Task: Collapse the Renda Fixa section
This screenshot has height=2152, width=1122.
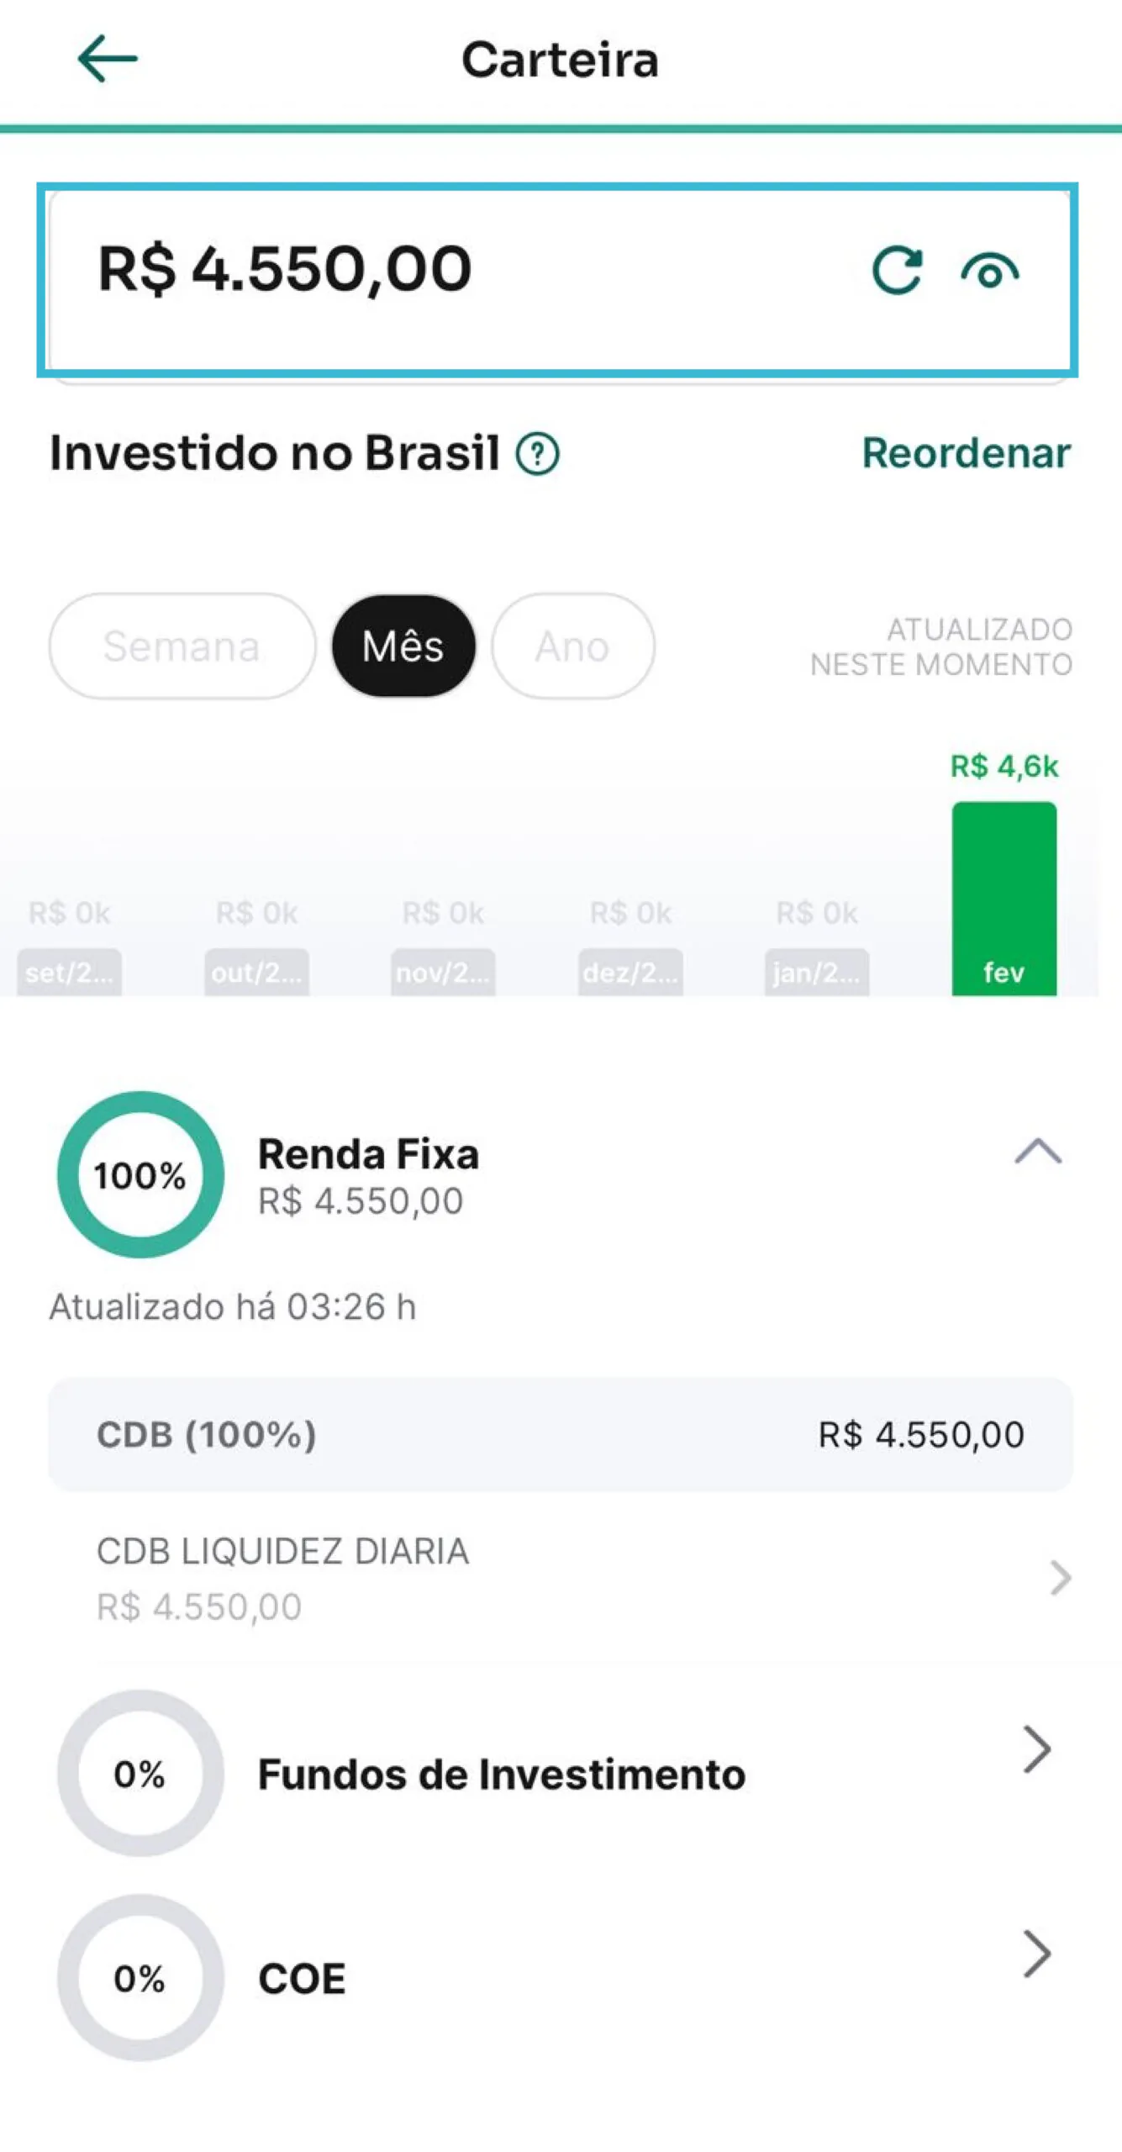Action: tap(1038, 1151)
